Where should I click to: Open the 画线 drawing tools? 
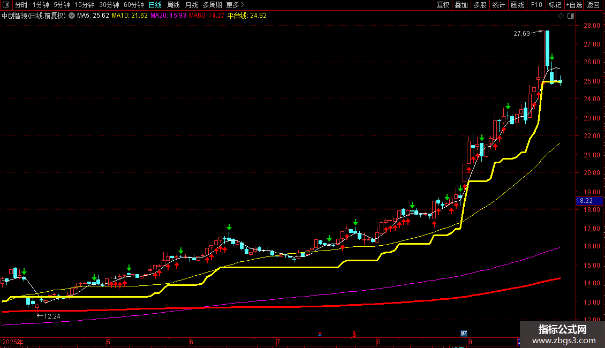(x=517, y=5)
